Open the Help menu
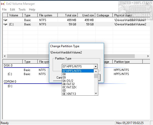153x125 pixels. 32,10
